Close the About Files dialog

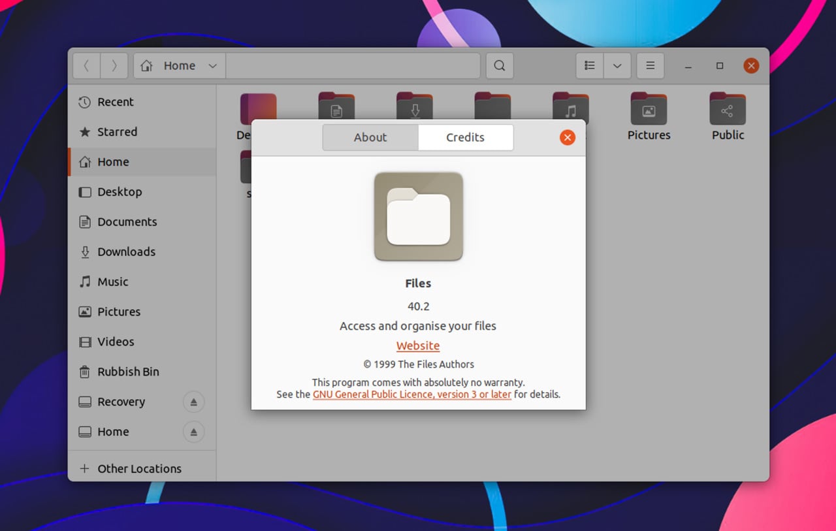coord(568,137)
